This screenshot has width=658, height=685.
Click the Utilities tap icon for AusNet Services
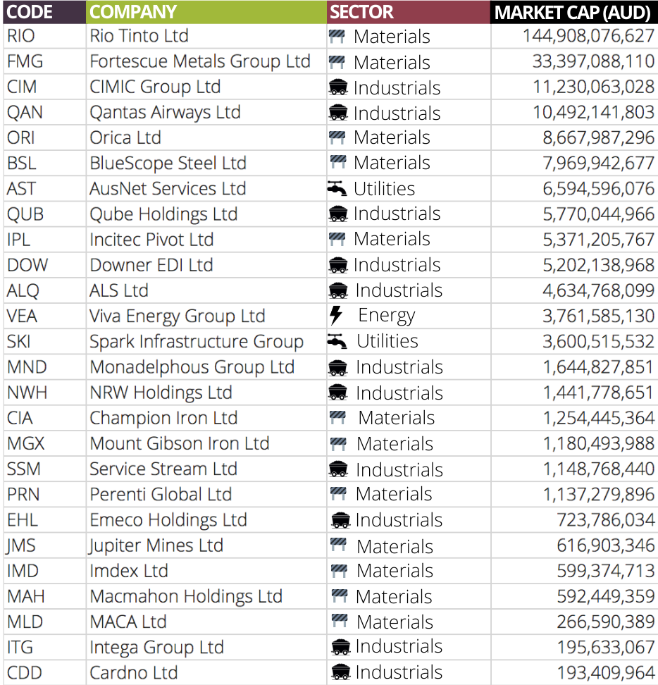point(337,188)
